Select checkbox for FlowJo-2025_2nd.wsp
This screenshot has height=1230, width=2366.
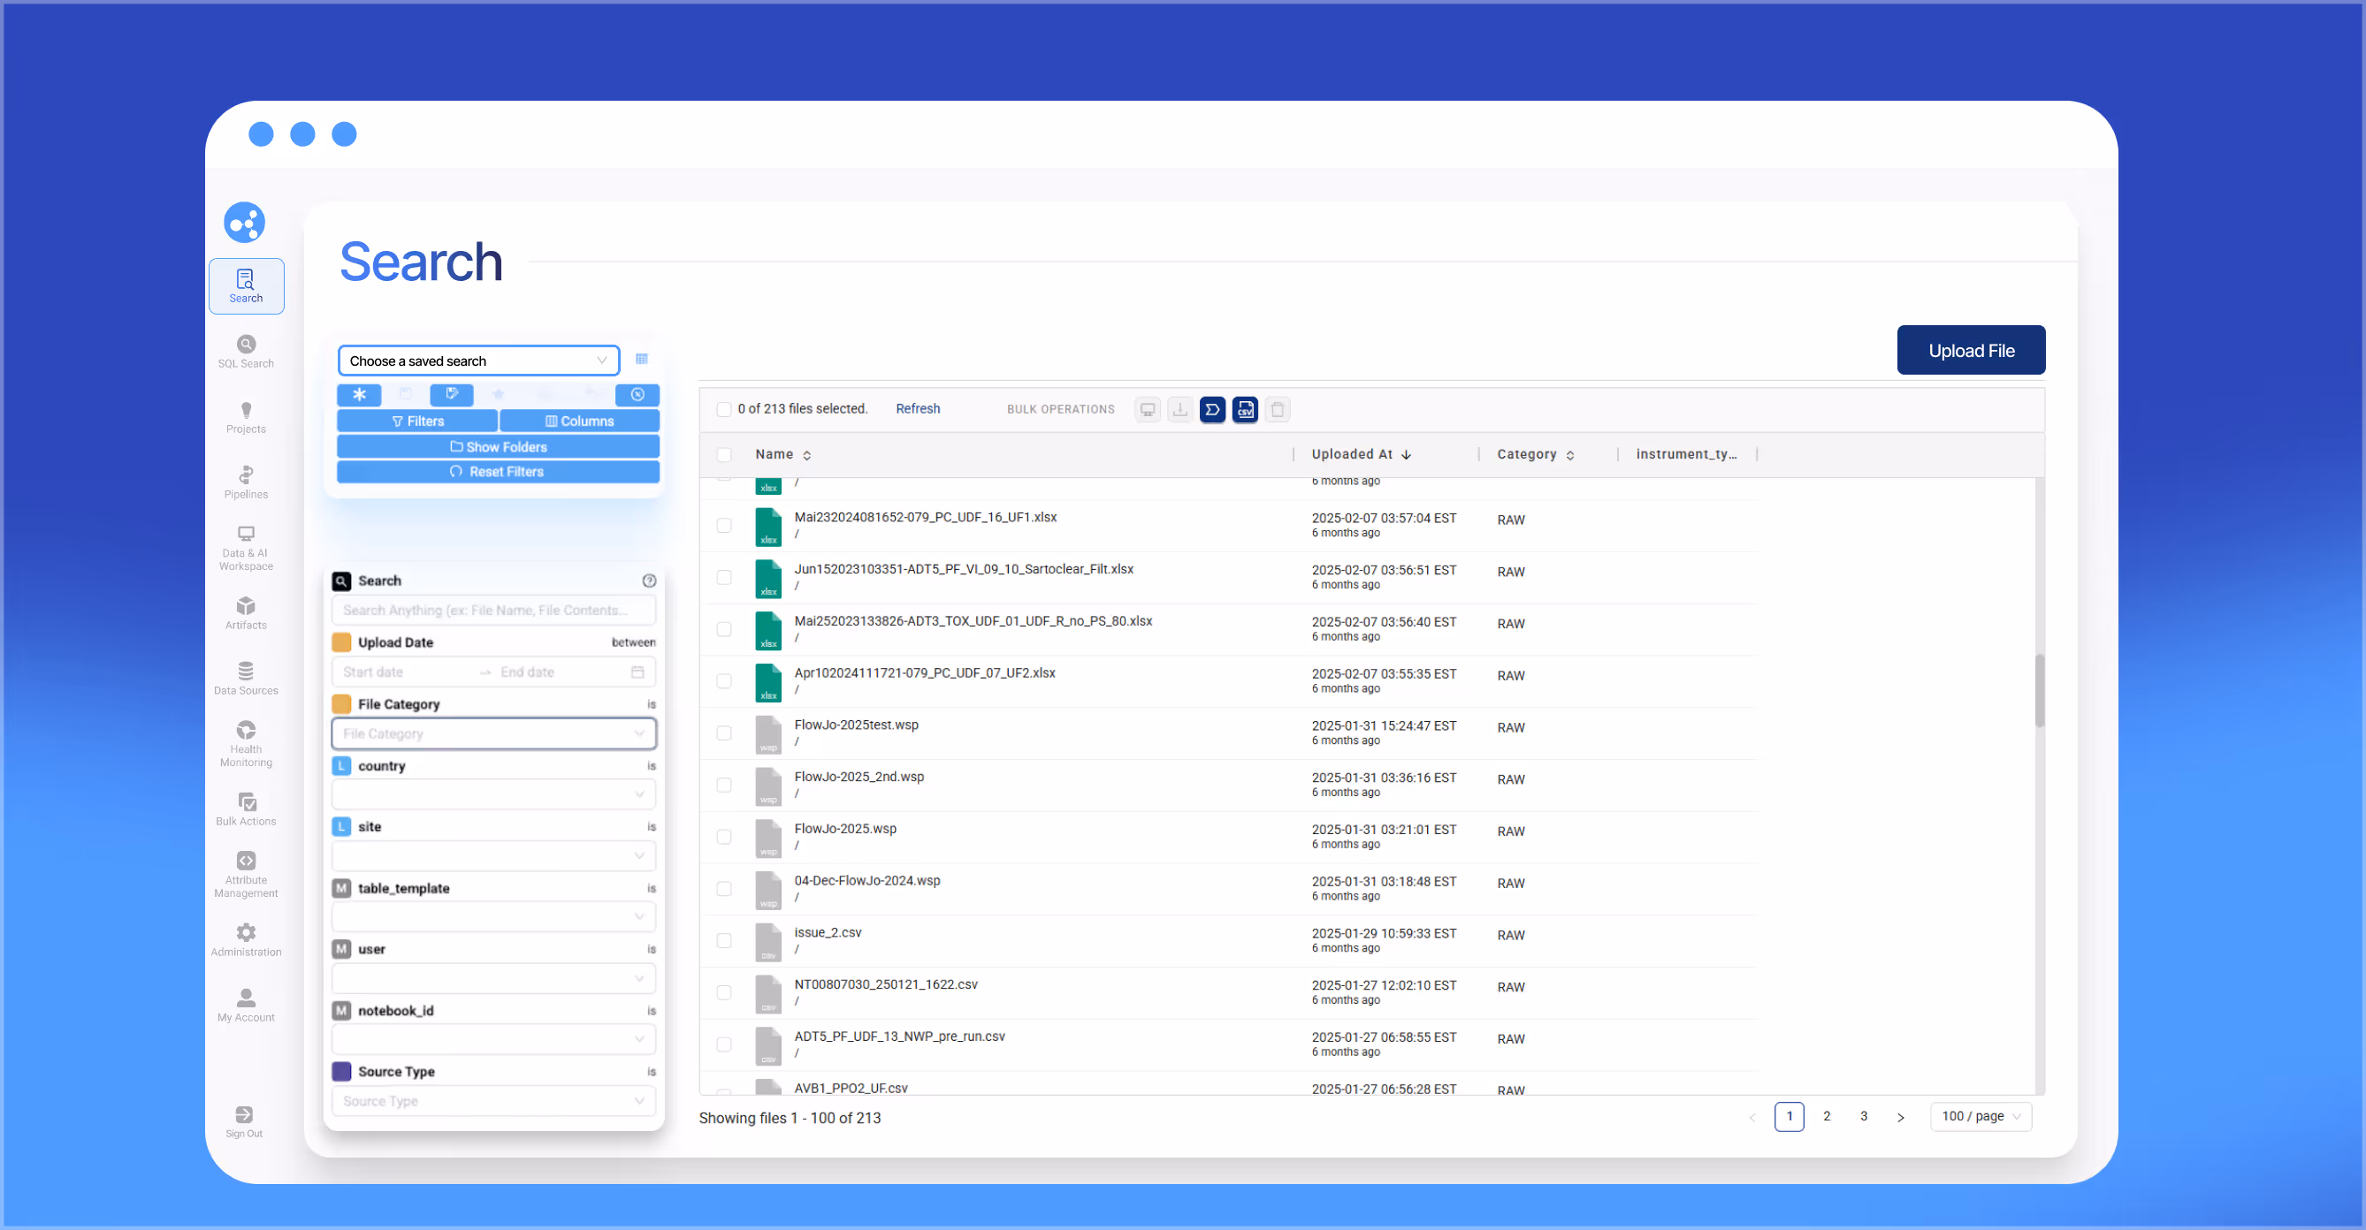tap(724, 785)
